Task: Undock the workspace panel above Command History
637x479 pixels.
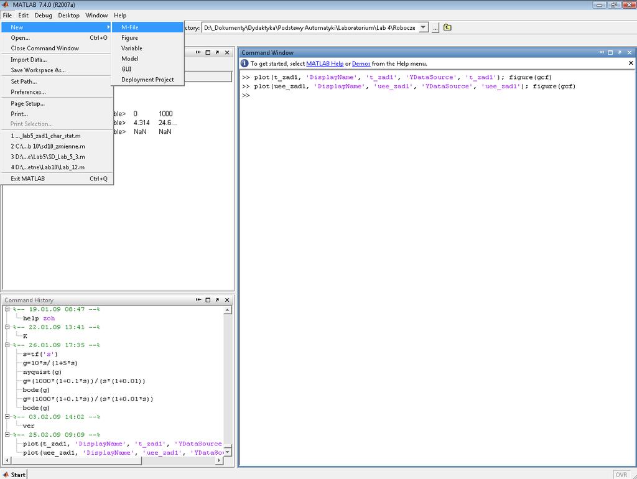Action: click(217, 52)
